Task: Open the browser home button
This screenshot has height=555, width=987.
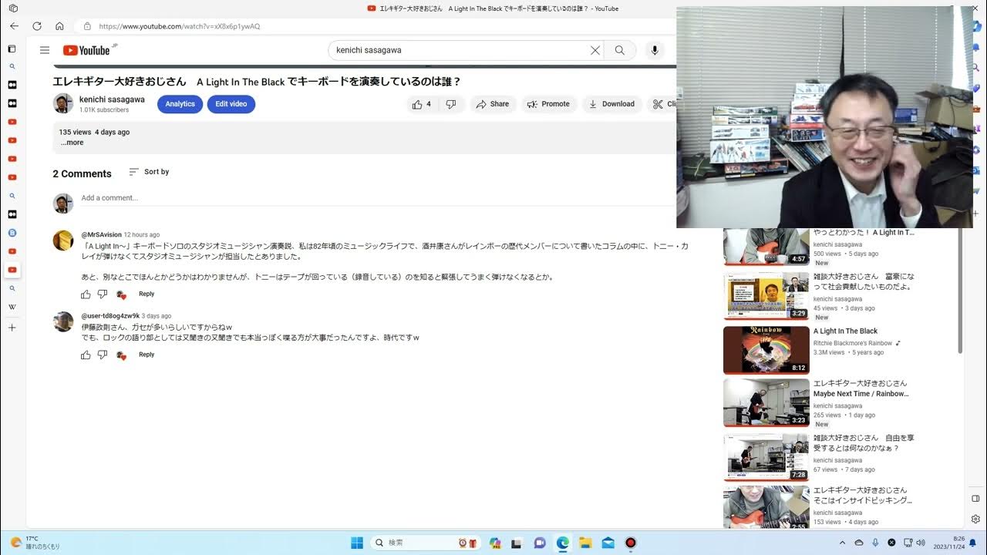Action: click(x=59, y=26)
